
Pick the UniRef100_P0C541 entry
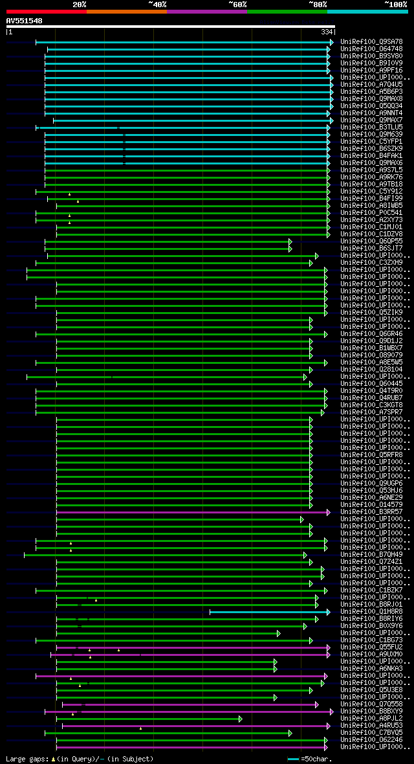pyautogui.click(x=371, y=213)
